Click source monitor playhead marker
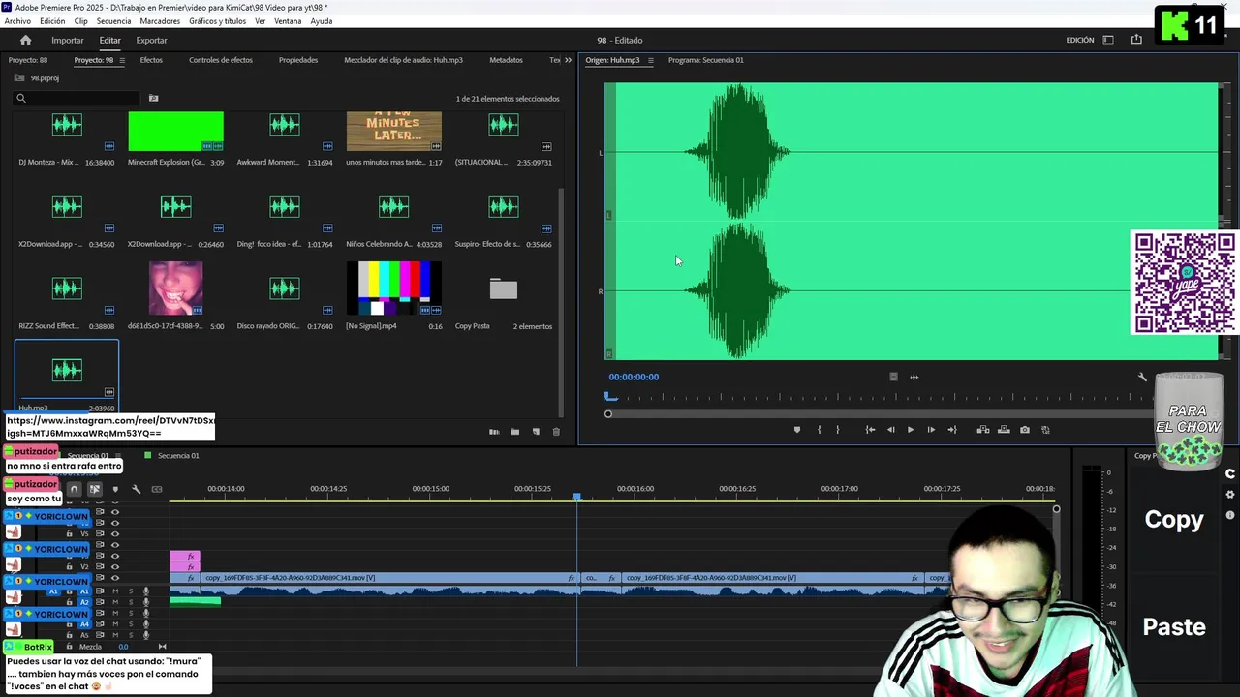1240x697 pixels. [x=610, y=396]
